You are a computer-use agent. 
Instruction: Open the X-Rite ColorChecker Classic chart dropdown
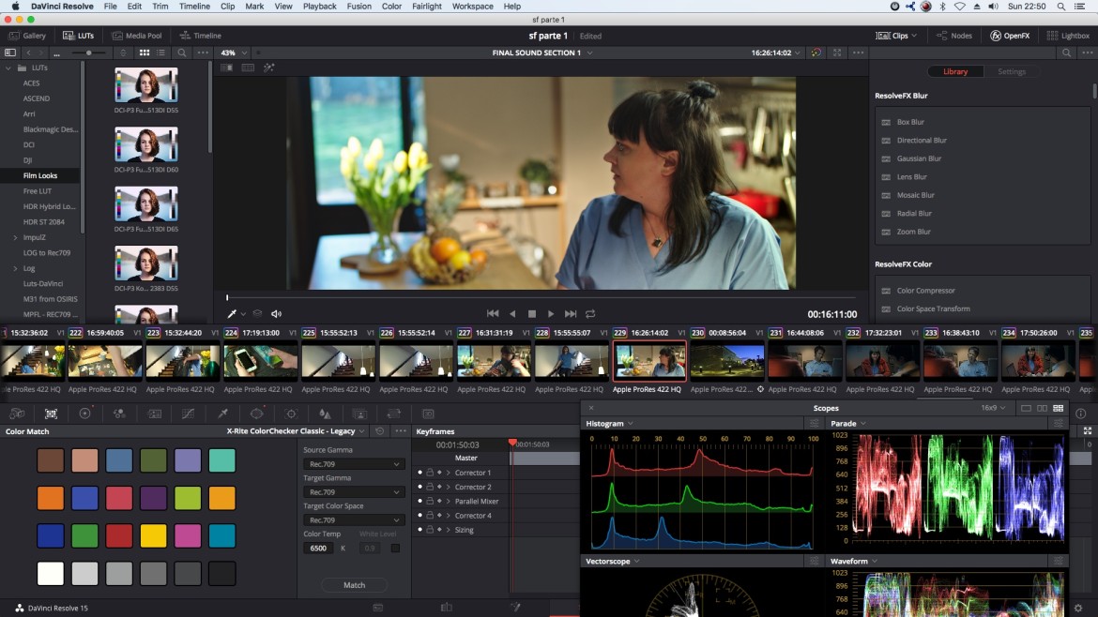295,431
